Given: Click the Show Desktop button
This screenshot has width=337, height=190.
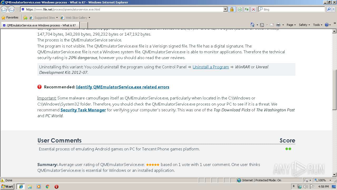Looking at the screenshot, I should [334, 187].
